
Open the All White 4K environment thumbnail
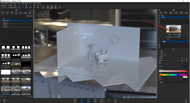(x=6, y=72)
